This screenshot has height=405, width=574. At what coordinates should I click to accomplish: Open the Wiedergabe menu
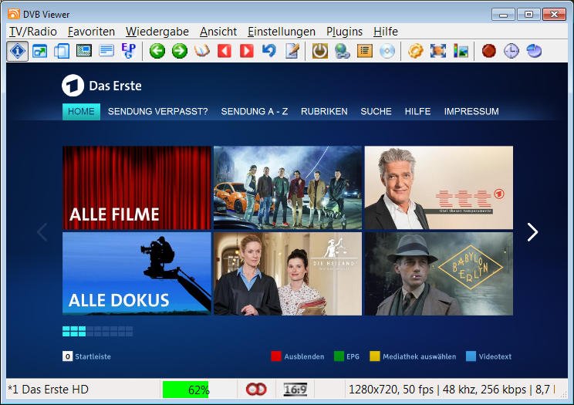pos(157,32)
